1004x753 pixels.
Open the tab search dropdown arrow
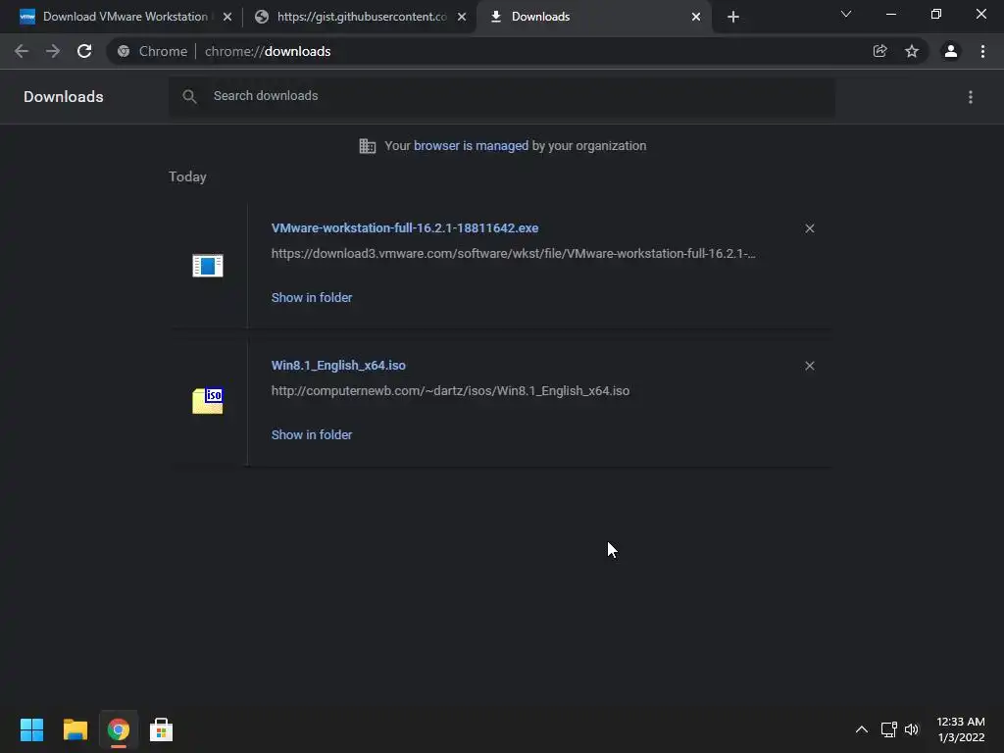[846, 14]
